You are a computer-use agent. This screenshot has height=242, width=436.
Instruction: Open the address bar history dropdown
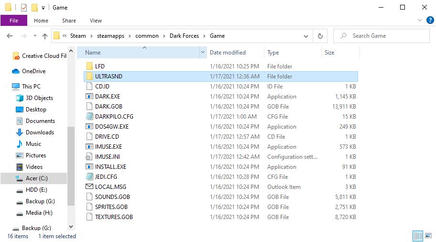point(306,36)
